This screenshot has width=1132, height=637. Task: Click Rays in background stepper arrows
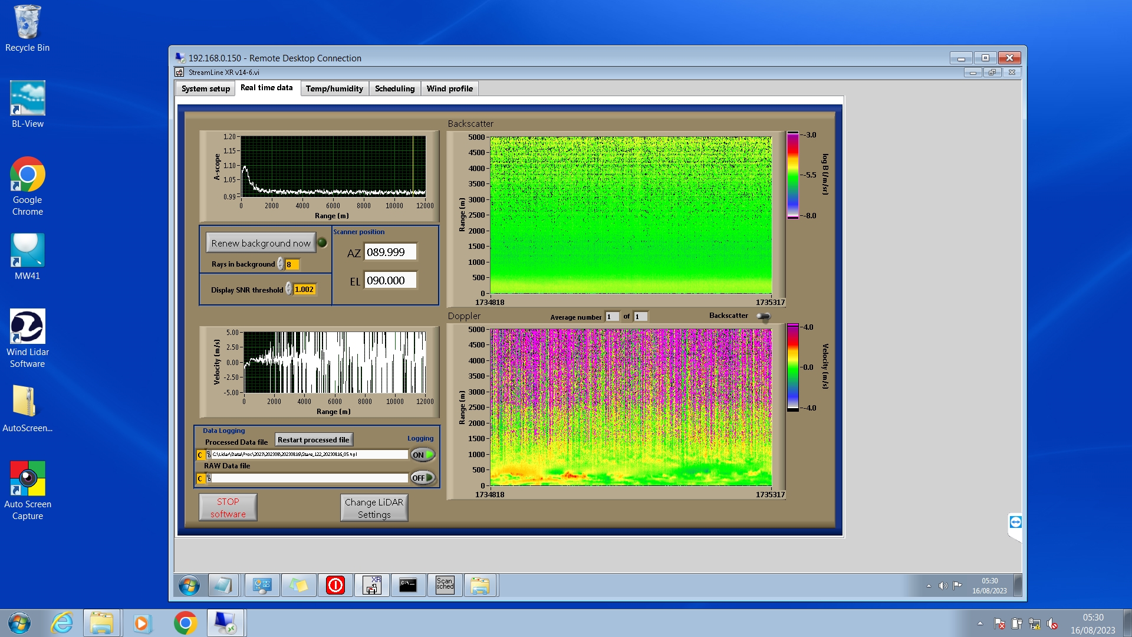click(281, 264)
